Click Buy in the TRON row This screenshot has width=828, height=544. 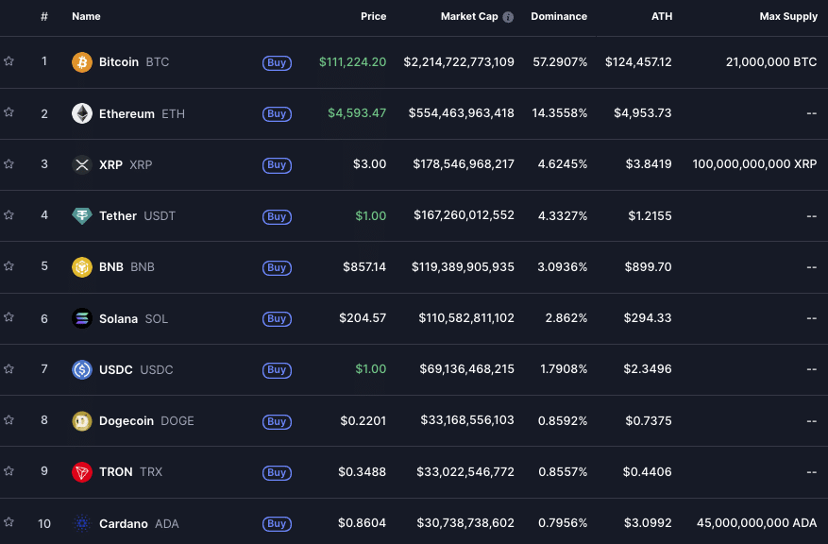click(277, 473)
